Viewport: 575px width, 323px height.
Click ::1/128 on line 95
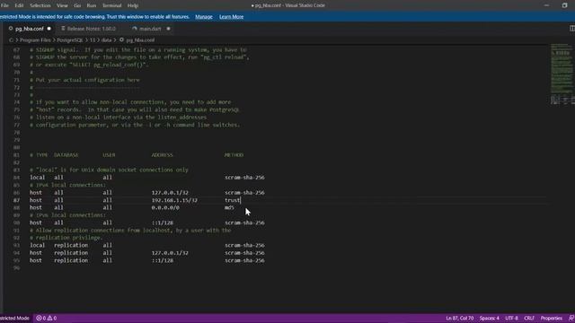[163, 260]
